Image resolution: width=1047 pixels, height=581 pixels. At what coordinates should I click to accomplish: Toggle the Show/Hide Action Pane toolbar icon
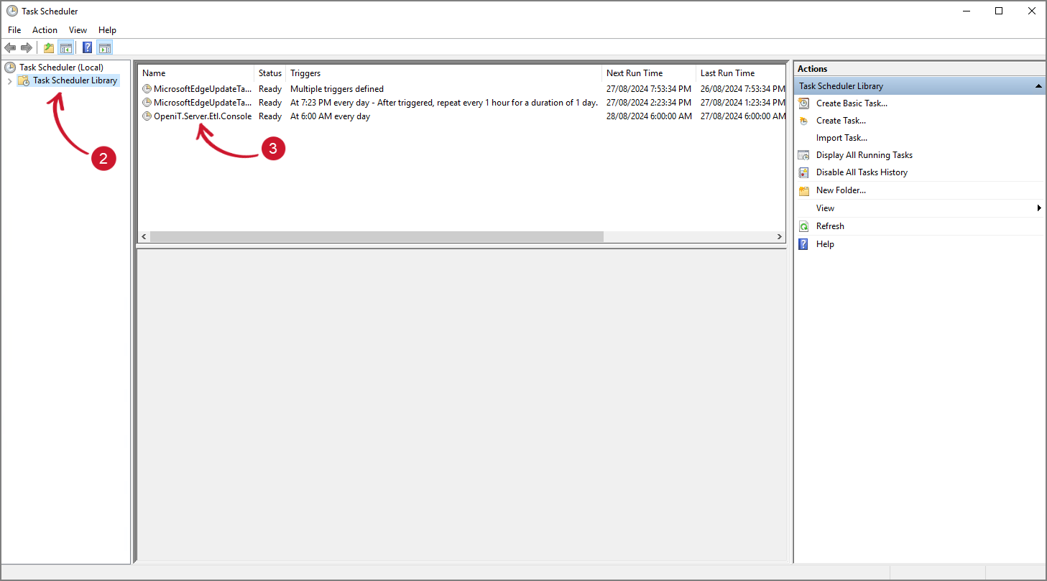coord(105,48)
